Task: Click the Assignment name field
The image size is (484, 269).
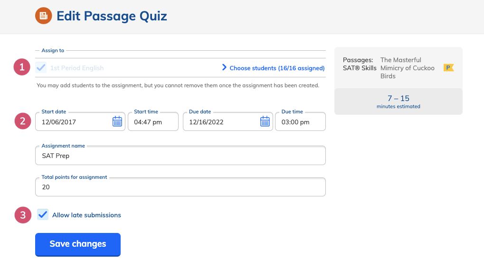Action: click(x=180, y=156)
